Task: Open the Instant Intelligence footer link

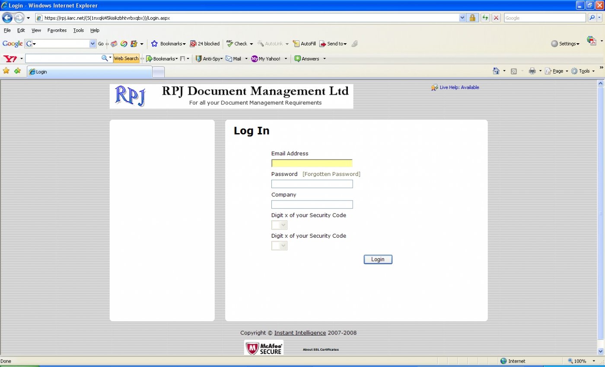Action: 300,333
